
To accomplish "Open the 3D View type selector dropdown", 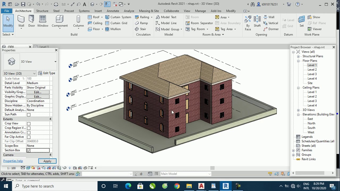I will click(55, 62).
